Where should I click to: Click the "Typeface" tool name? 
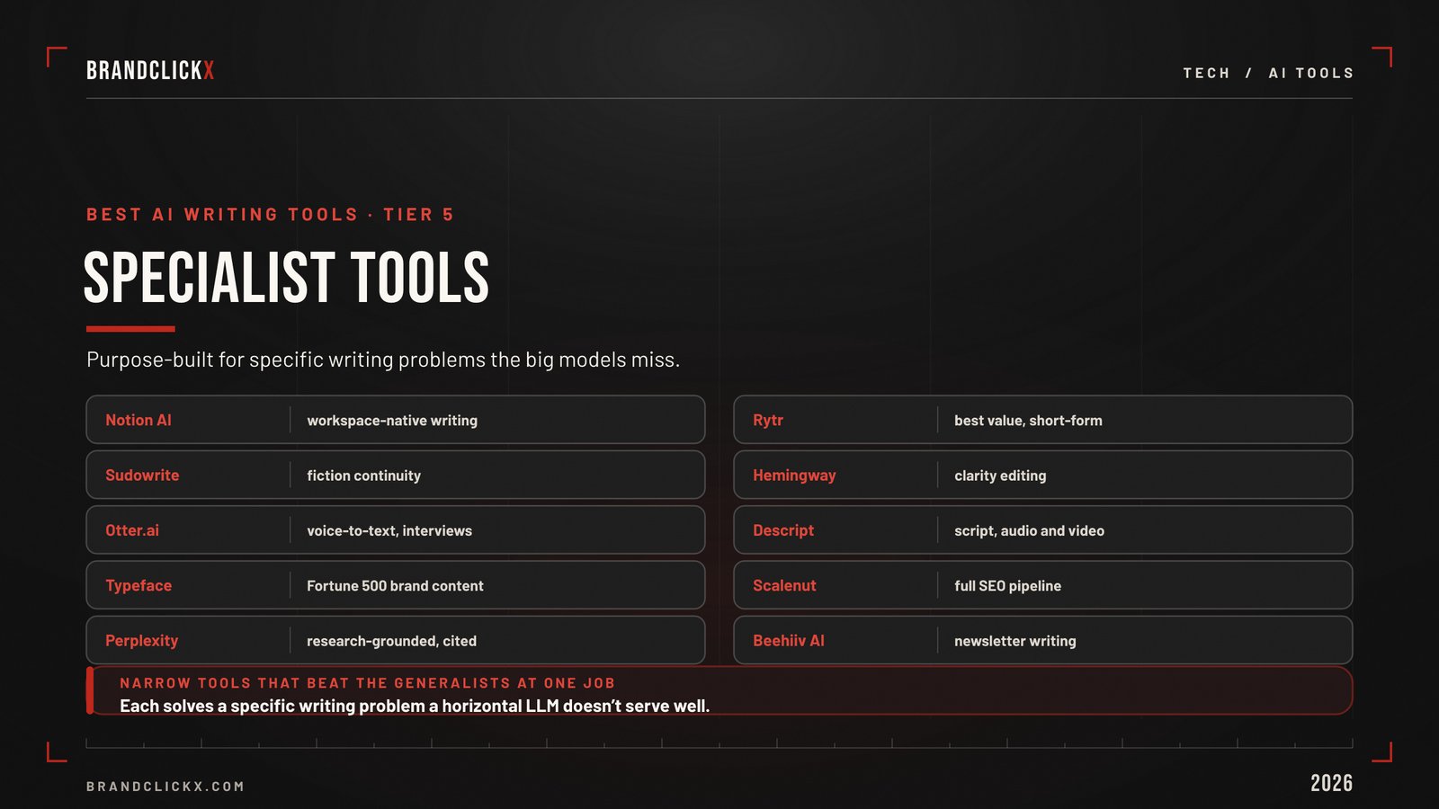click(139, 585)
